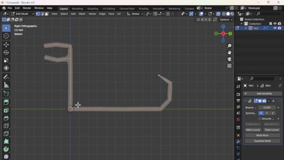Switch to the Sculpting workspace tab

coord(93,8)
